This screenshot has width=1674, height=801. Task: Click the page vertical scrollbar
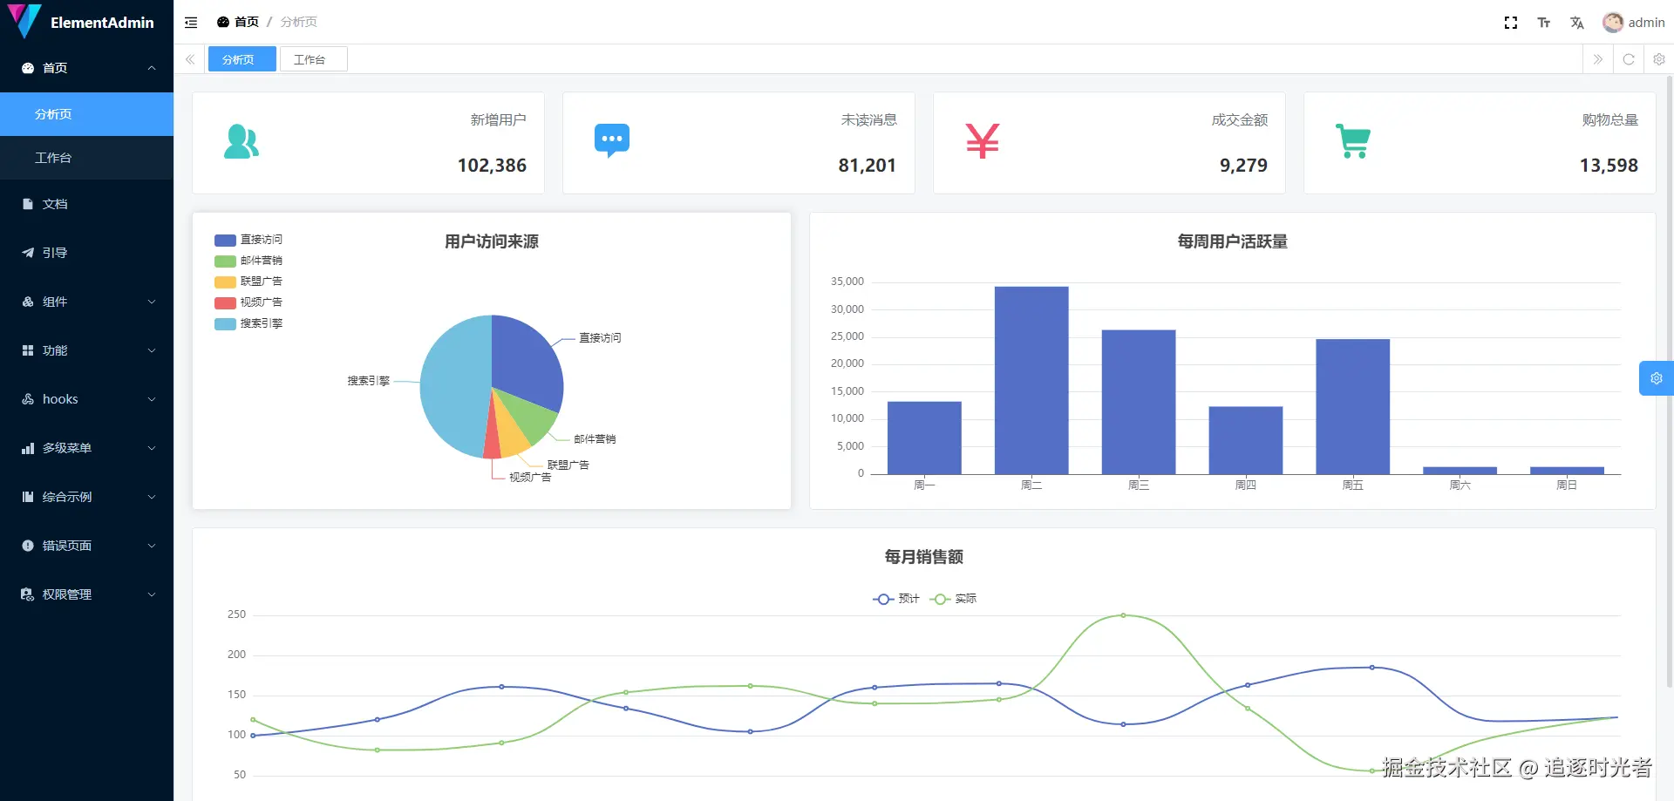(x=1670, y=382)
